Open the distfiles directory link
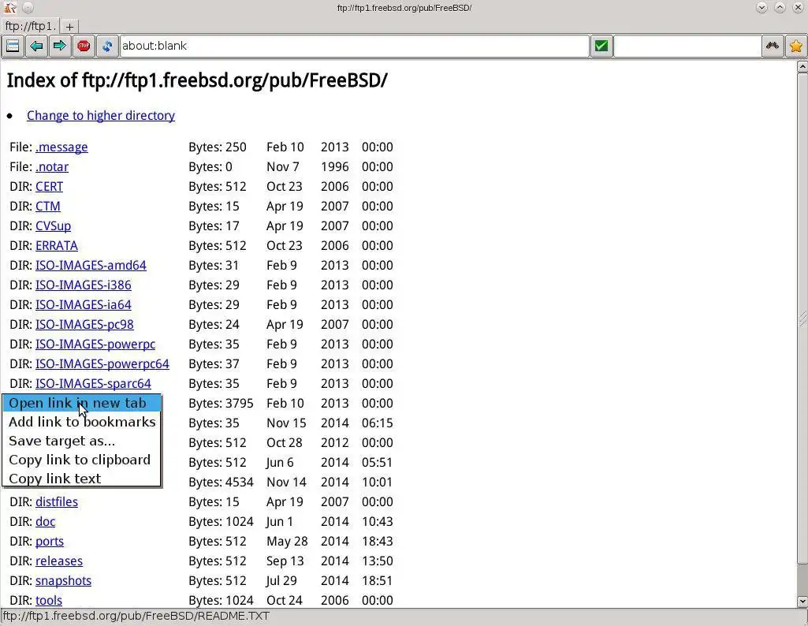The height and width of the screenshot is (626, 808). [57, 502]
